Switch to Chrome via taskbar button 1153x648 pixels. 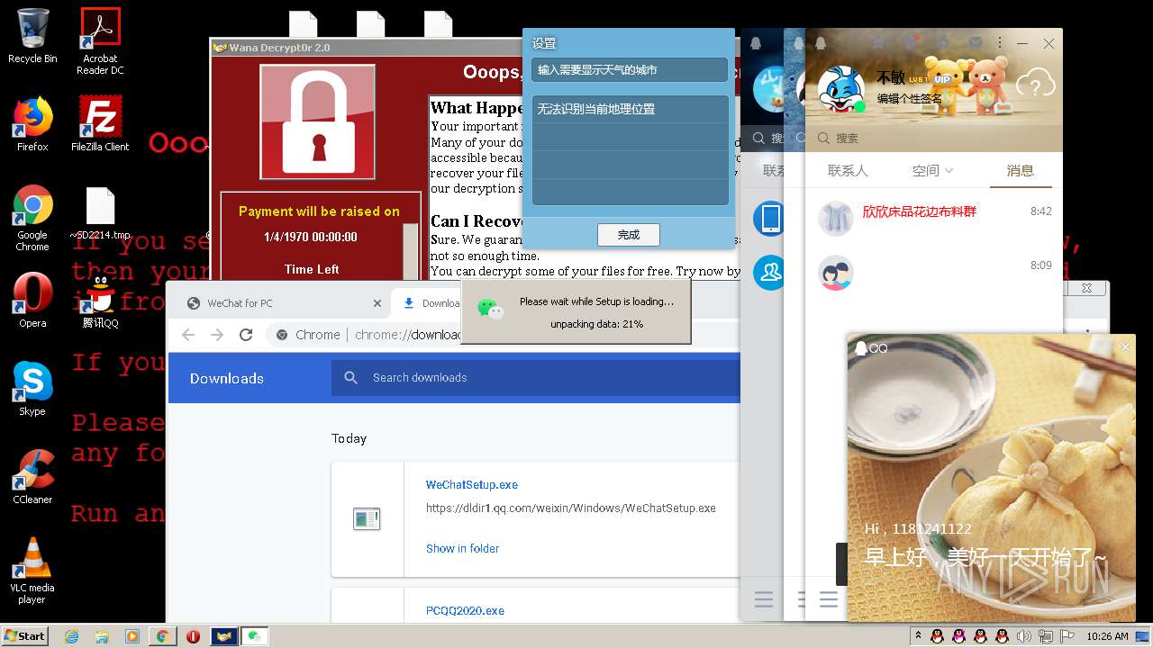coord(163,636)
